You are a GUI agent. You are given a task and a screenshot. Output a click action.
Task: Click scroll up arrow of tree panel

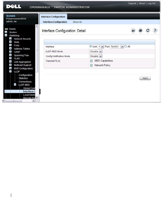[37, 26]
